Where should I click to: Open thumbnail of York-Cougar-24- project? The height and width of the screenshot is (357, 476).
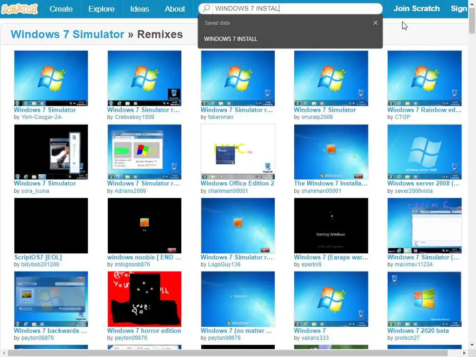(x=51, y=78)
